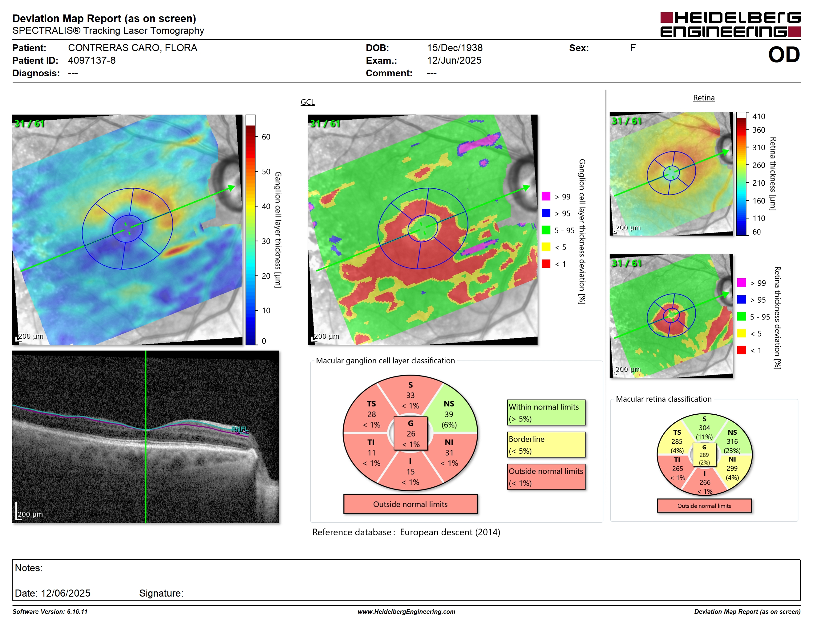Click the retina sector I value 266
813x628 pixels.
point(705,482)
